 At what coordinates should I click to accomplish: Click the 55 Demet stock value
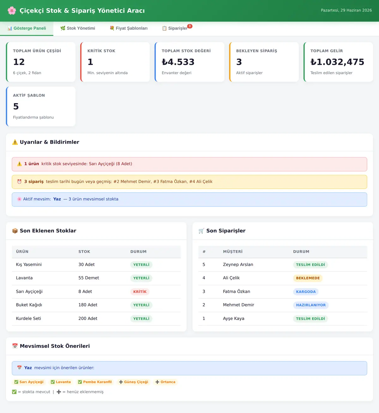click(89, 278)
